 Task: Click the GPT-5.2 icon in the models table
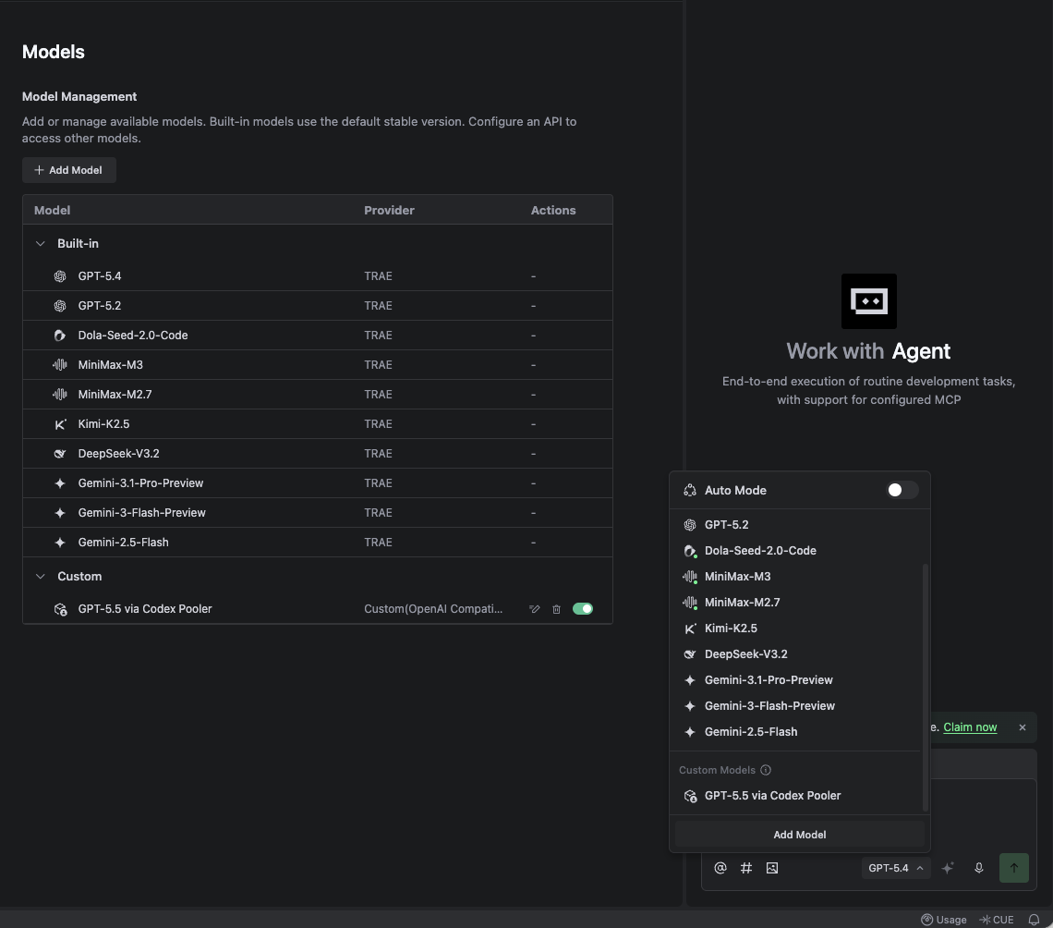click(x=60, y=306)
